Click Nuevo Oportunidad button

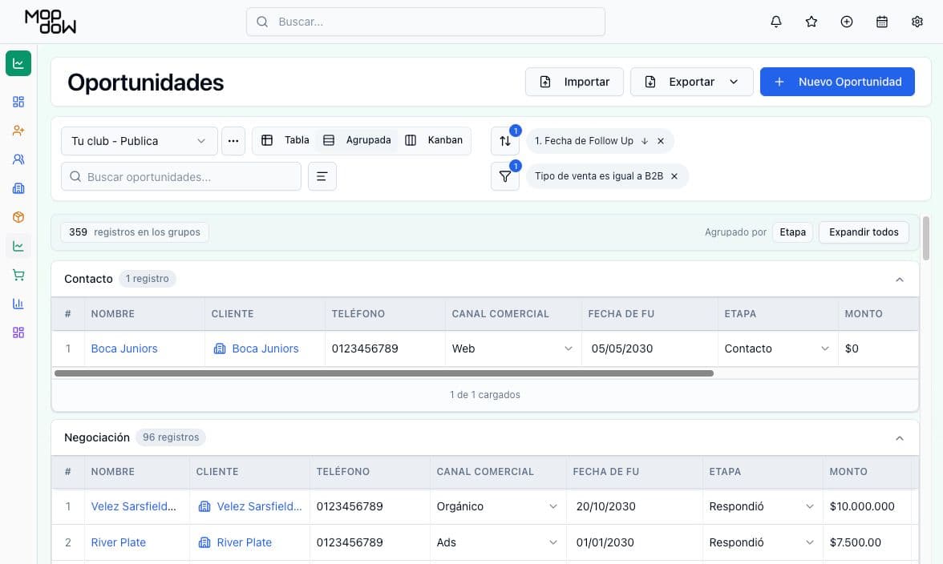pos(837,82)
